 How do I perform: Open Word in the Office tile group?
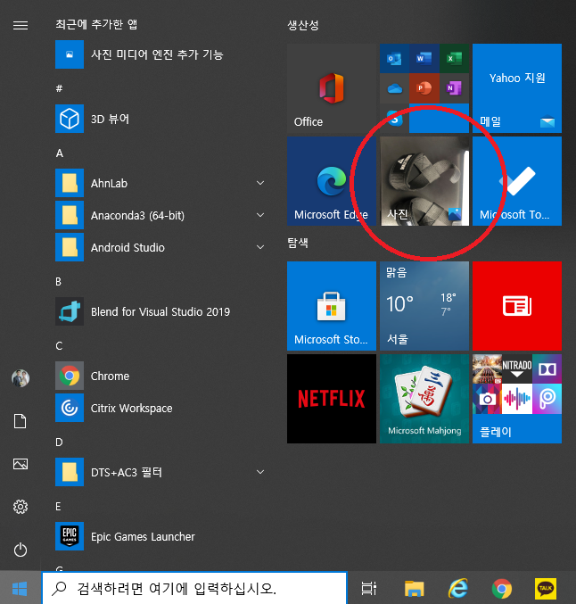[424, 59]
